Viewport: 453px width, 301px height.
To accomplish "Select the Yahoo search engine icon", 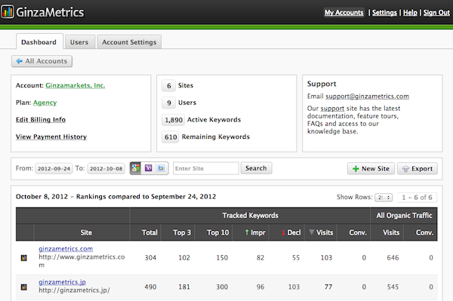I will (149, 168).
